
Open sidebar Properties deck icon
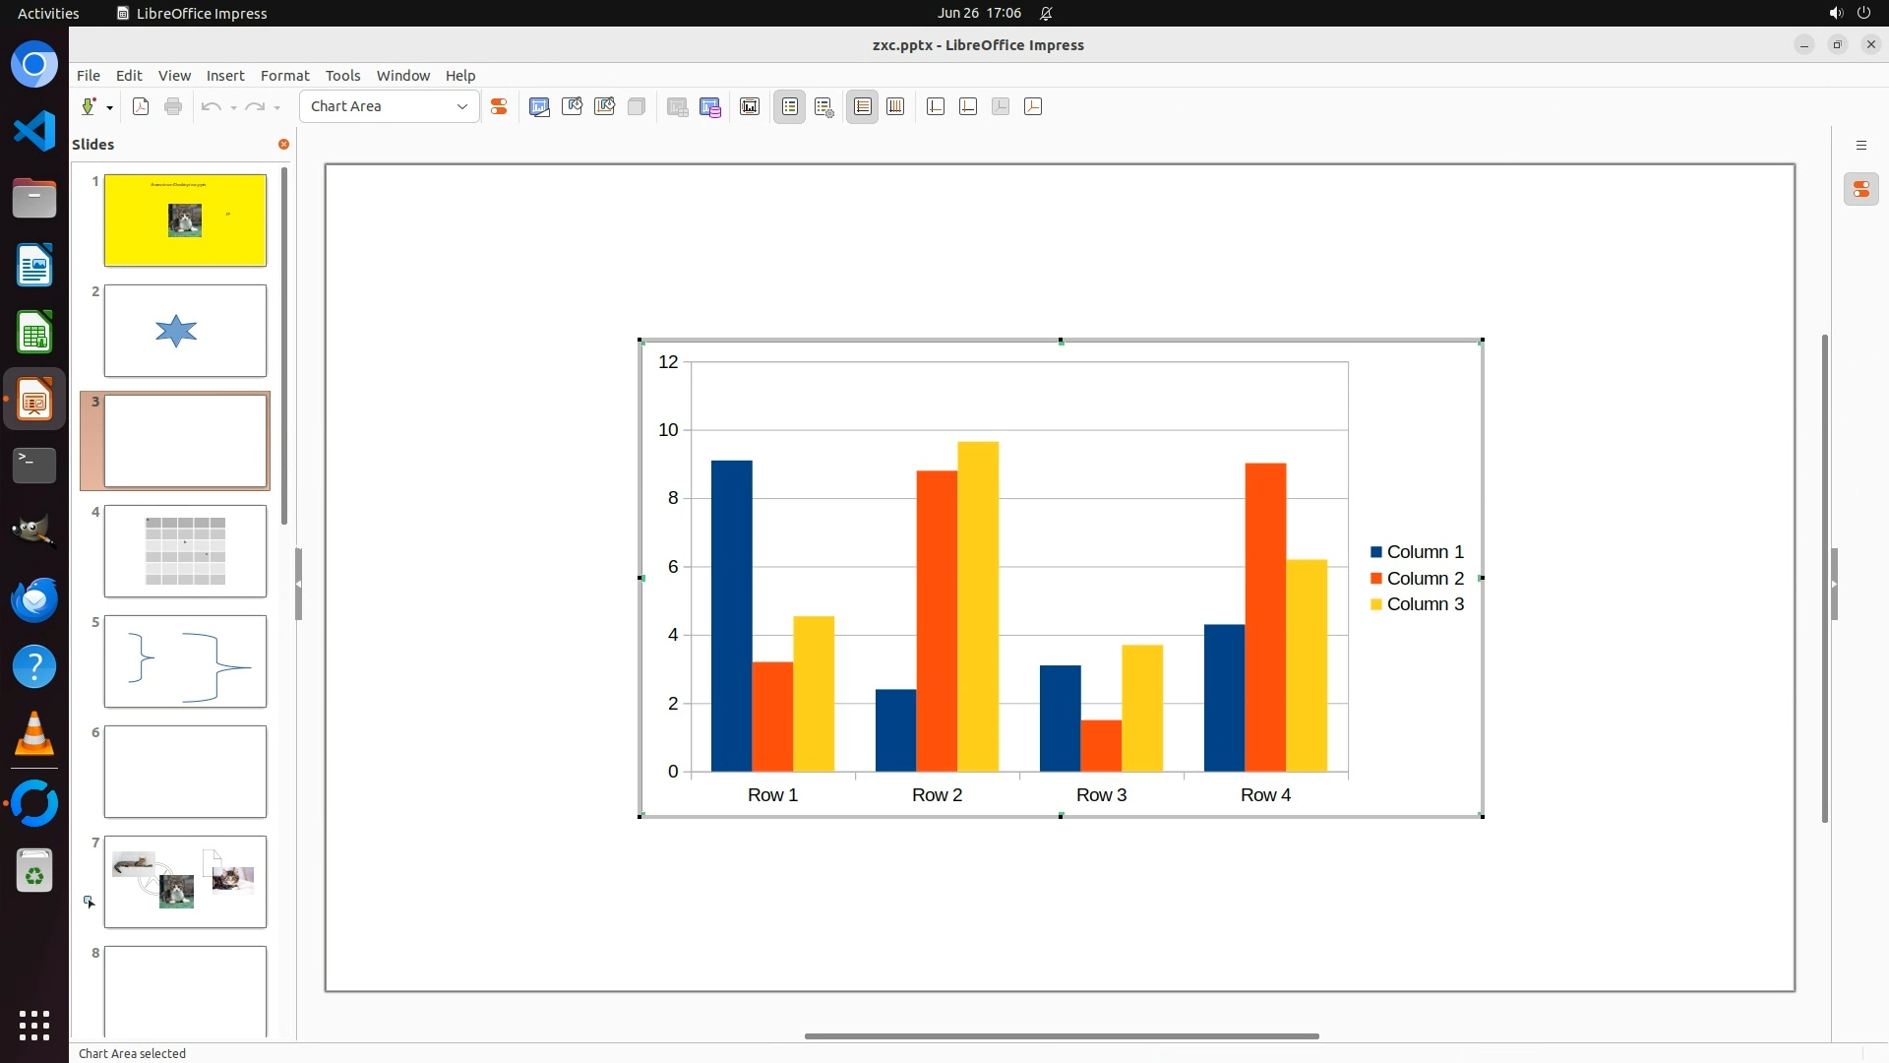point(1860,189)
